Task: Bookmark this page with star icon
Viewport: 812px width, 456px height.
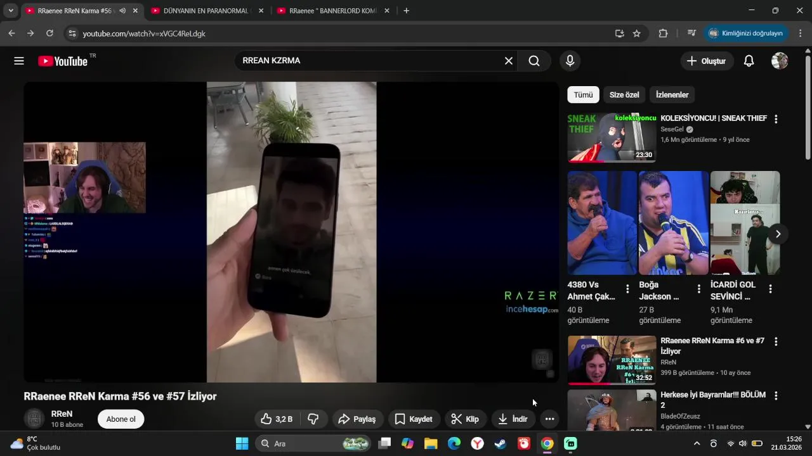Action: click(637, 34)
